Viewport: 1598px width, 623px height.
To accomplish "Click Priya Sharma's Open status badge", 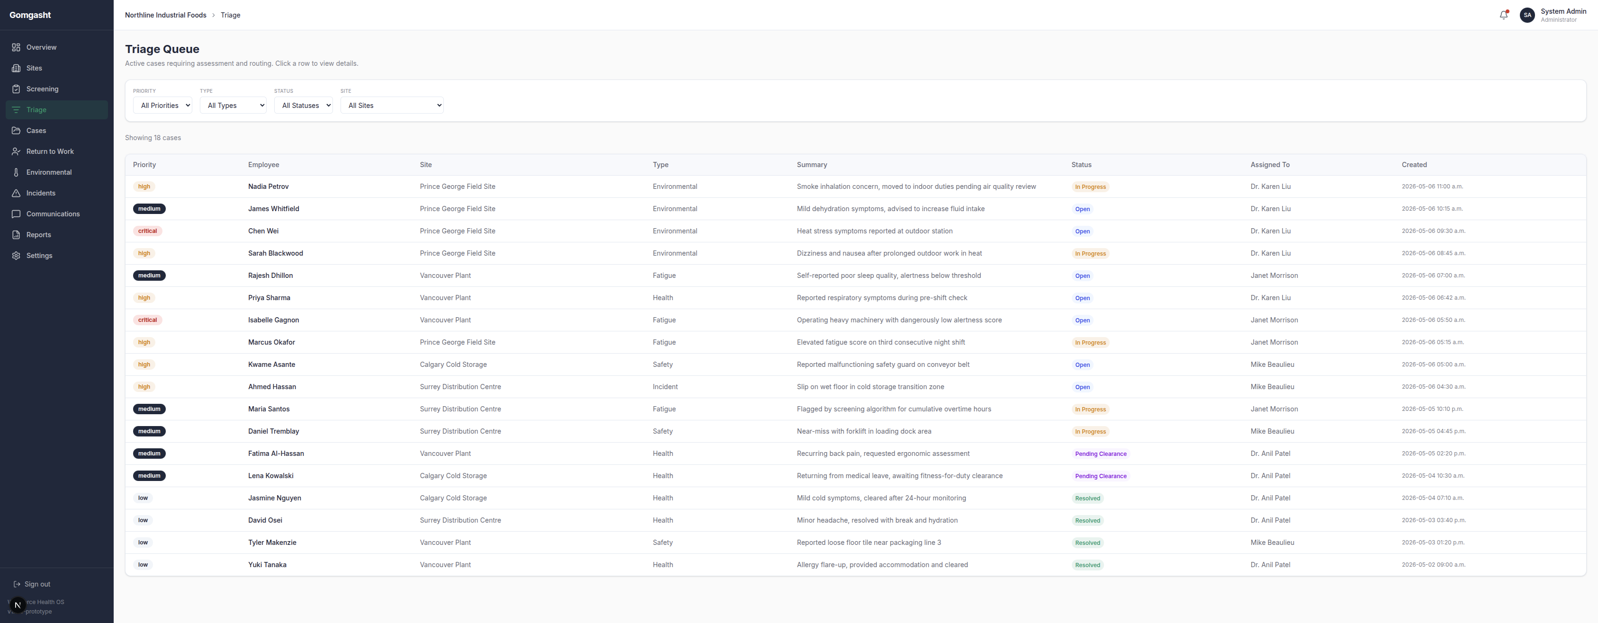I will click(x=1083, y=298).
